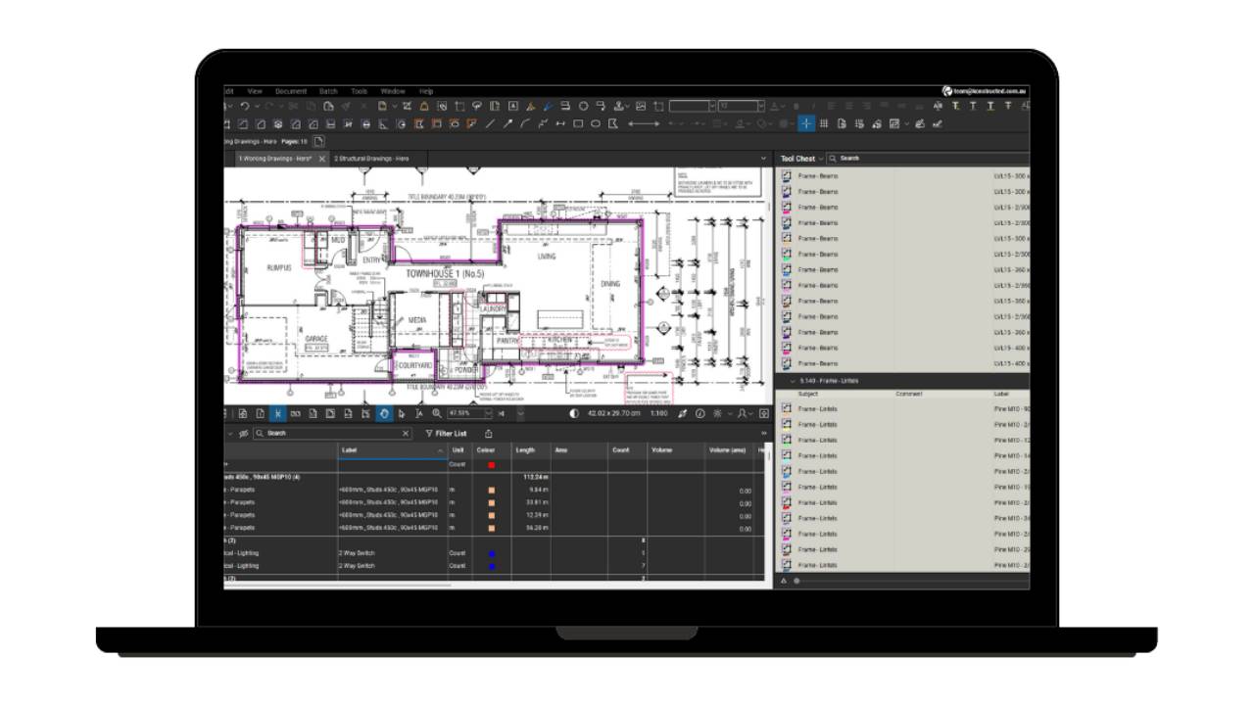This screenshot has height=705, width=1254.
Task: Select the Dimension double-arrow tool
Action: [560, 123]
